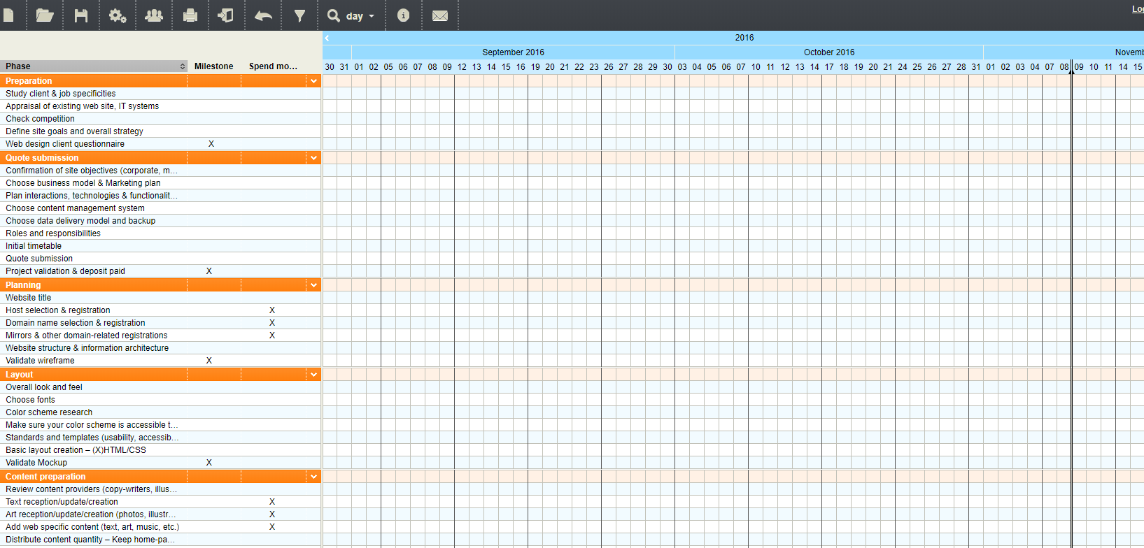Image resolution: width=1144 pixels, height=548 pixels.
Task: Select the 'Initial timetable' task
Action: 34,246
